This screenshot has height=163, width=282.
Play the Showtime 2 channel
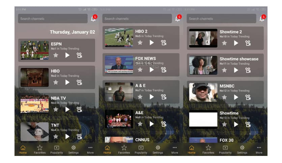point(236,43)
